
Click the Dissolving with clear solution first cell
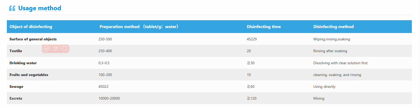[x=341, y=63]
